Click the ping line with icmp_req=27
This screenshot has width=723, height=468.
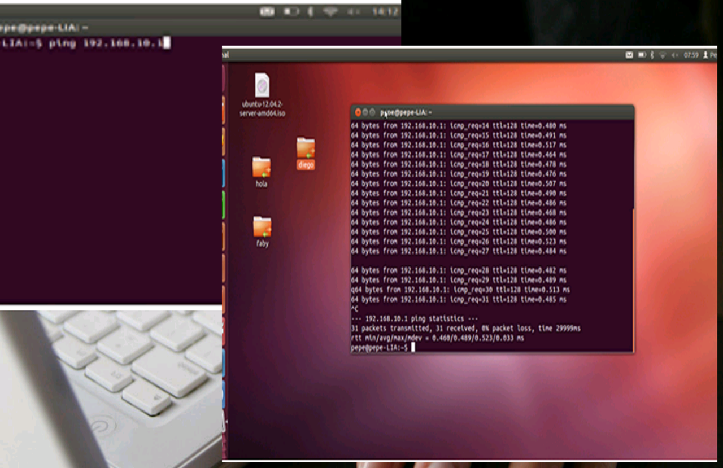pos(459,251)
